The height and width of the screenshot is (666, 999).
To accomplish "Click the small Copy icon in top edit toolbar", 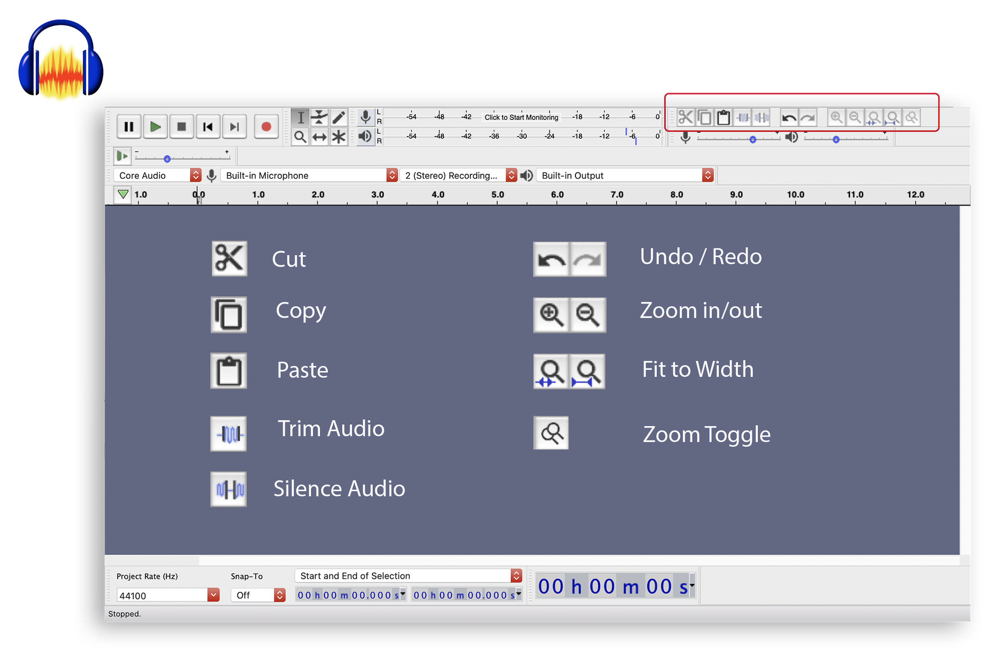I will coord(704,117).
